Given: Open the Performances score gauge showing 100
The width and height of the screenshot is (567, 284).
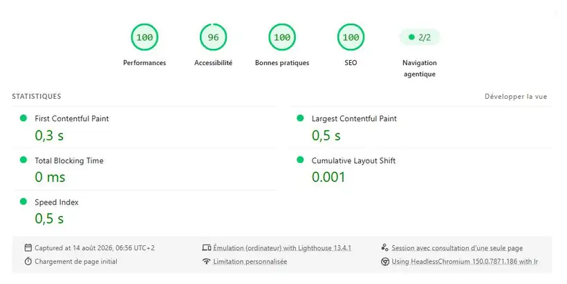Looking at the screenshot, I should (145, 37).
